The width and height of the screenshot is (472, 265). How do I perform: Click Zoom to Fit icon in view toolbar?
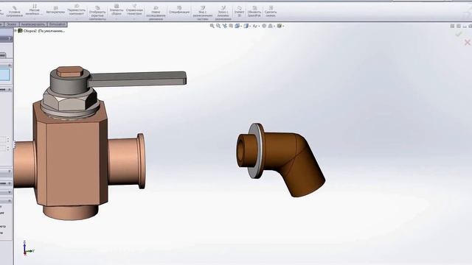(212, 26)
